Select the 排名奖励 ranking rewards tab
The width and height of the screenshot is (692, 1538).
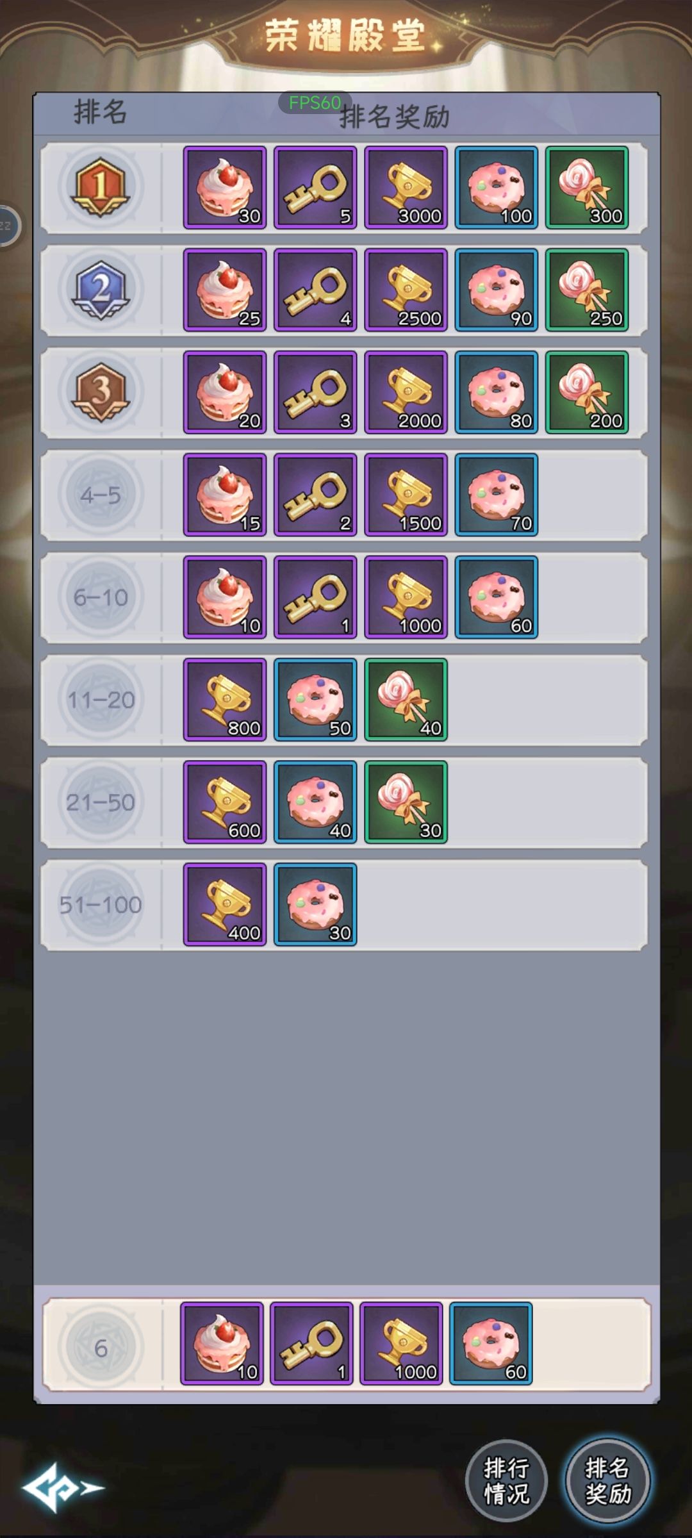pos(607,1481)
